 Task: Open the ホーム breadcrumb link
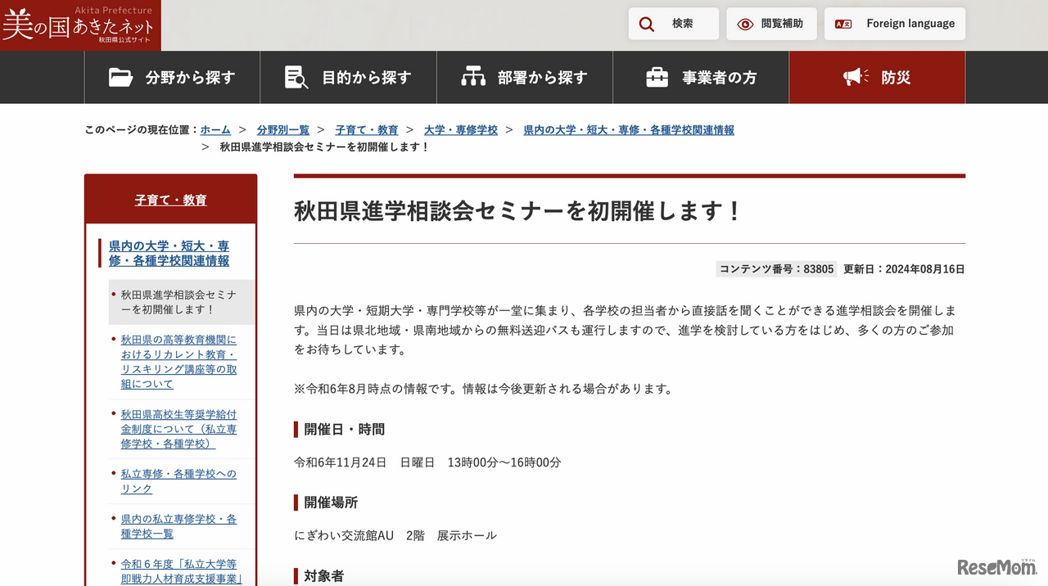click(215, 129)
